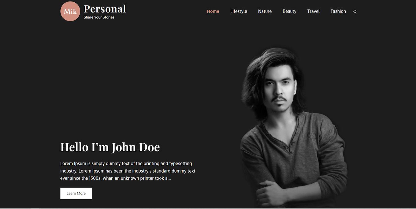Click the round Mik logo badge
Viewport: 416px width, 209px height.
click(x=70, y=11)
